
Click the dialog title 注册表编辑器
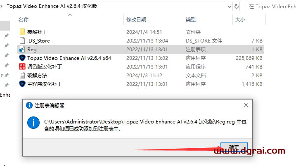tap(50, 105)
